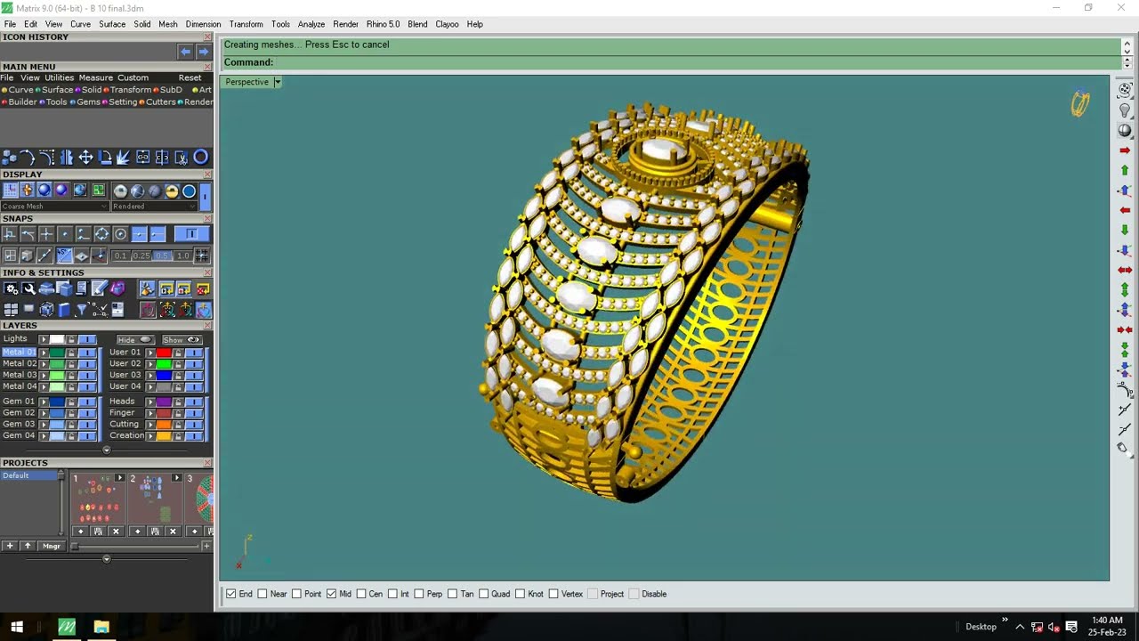Viewport: 1139px width, 641px height.
Task: Enable the Near osnap checkbox
Action: coord(263,594)
